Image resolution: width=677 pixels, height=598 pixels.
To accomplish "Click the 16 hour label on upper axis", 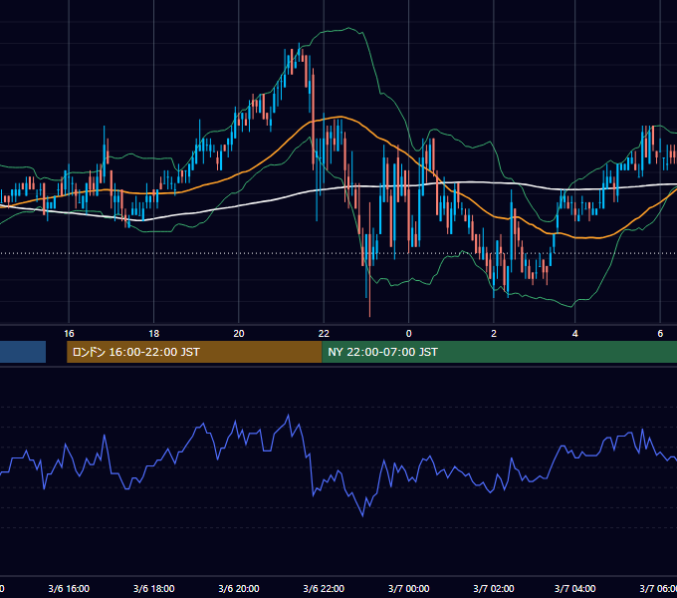I will 69,334.
